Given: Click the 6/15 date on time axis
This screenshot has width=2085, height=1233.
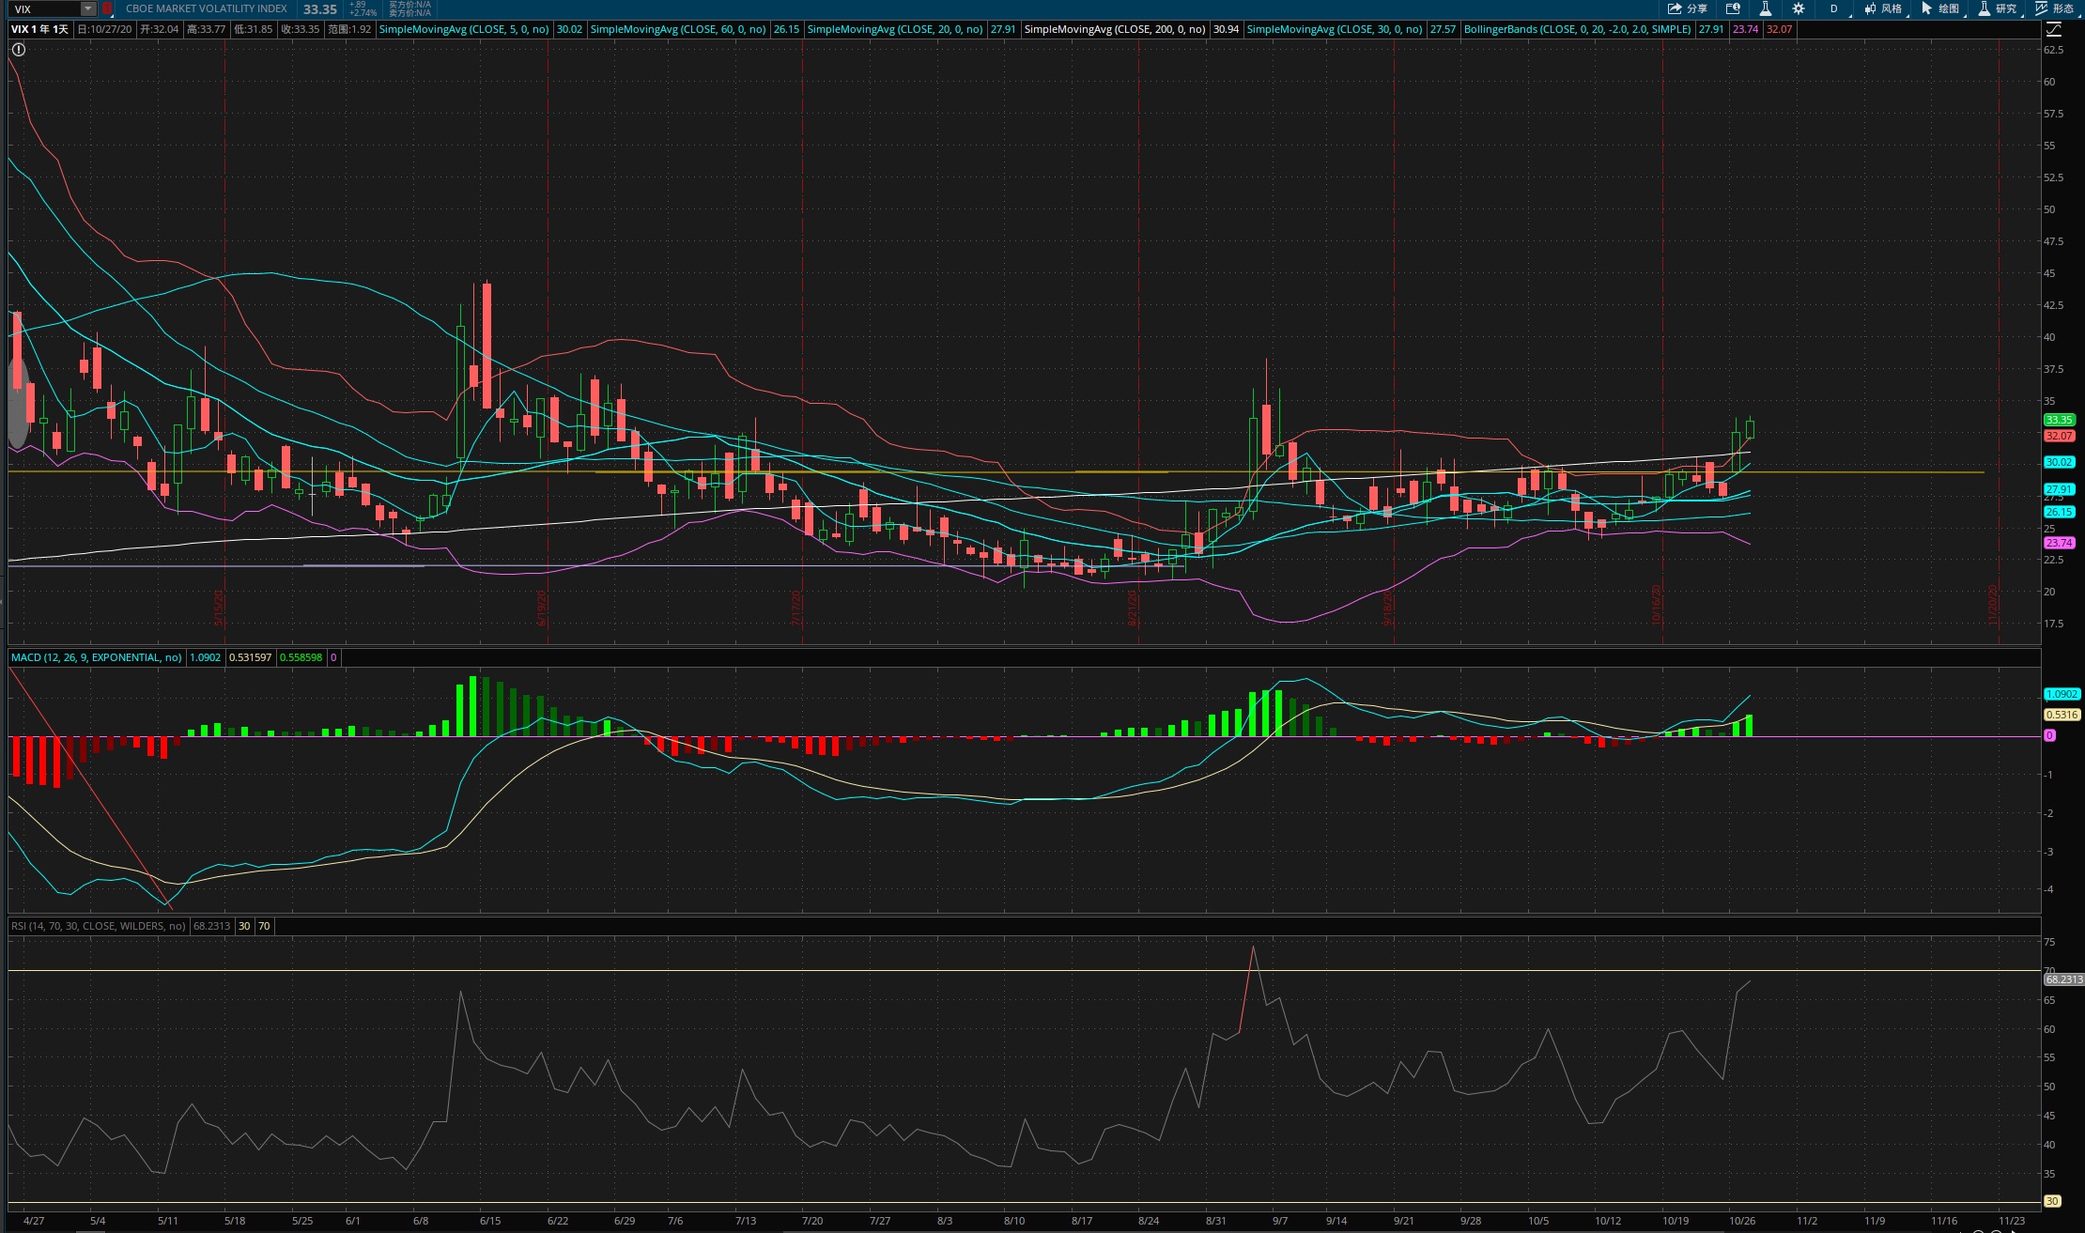Looking at the screenshot, I should coord(490,1221).
